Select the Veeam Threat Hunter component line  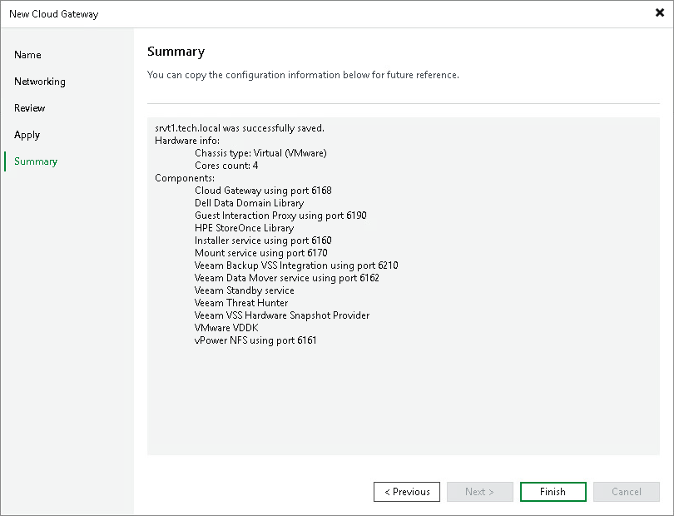(x=241, y=302)
